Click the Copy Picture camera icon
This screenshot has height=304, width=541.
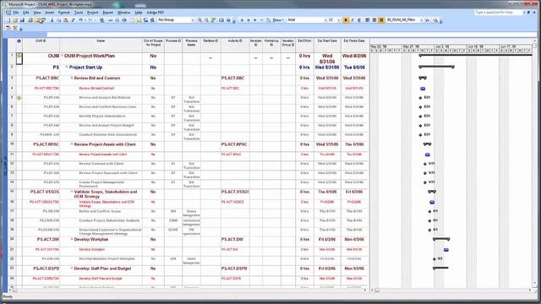[x=221, y=20]
